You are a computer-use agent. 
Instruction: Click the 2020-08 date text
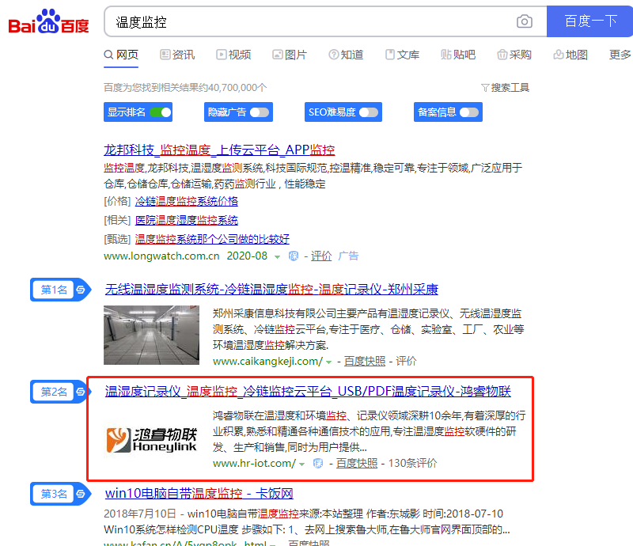point(247,256)
